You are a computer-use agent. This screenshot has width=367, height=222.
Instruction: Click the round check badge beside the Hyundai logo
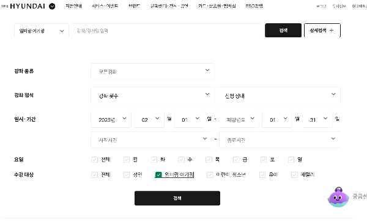pos(52,6)
